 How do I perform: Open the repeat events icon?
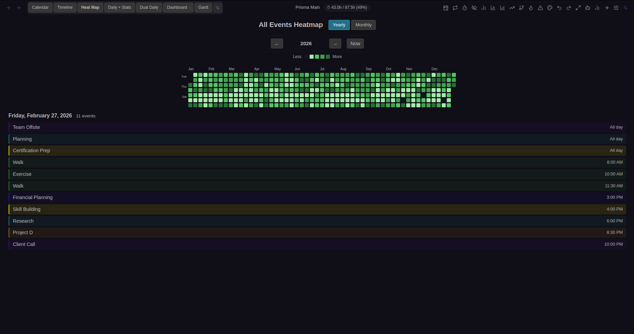point(455,7)
